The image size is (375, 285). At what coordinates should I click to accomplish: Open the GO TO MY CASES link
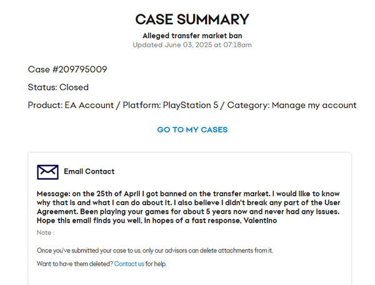[192, 130]
